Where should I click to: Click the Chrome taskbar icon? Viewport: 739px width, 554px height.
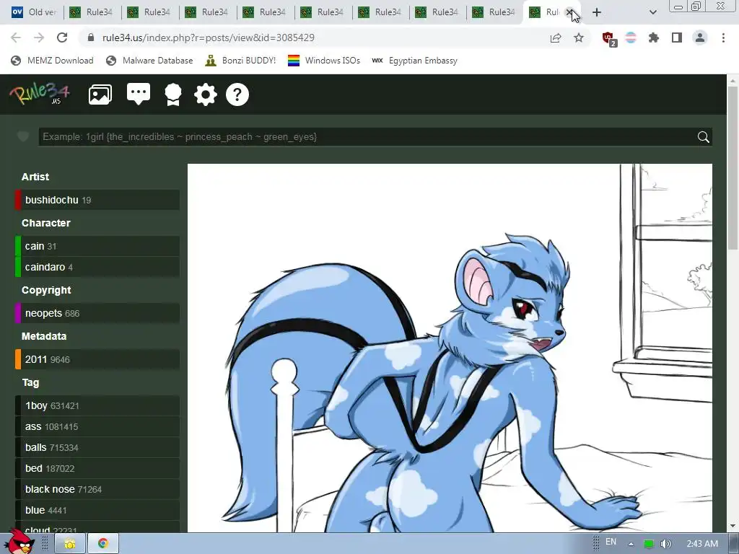(102, 544)
